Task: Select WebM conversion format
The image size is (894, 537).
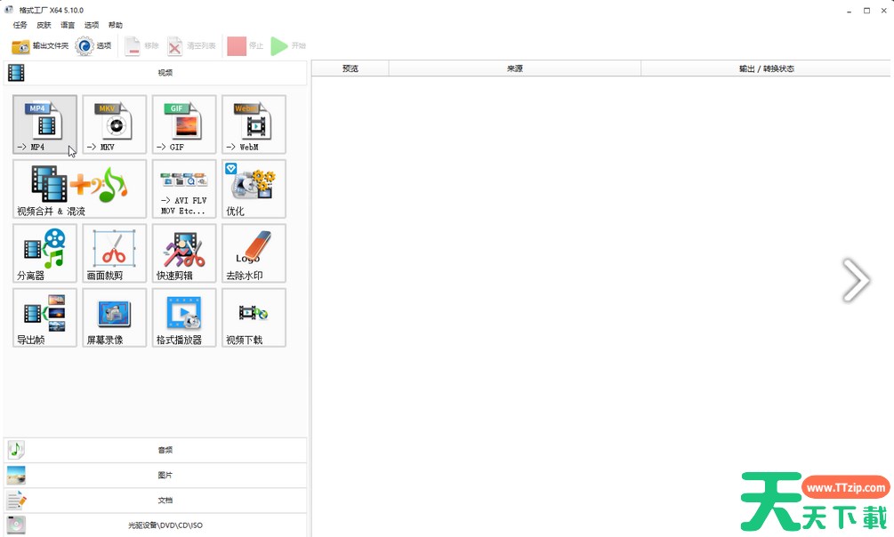Action: 254,124
